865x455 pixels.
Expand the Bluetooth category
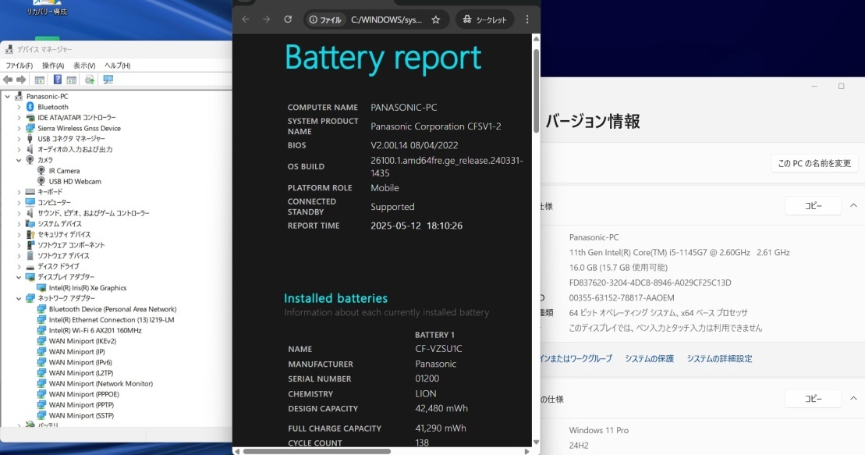coord(19,107)
